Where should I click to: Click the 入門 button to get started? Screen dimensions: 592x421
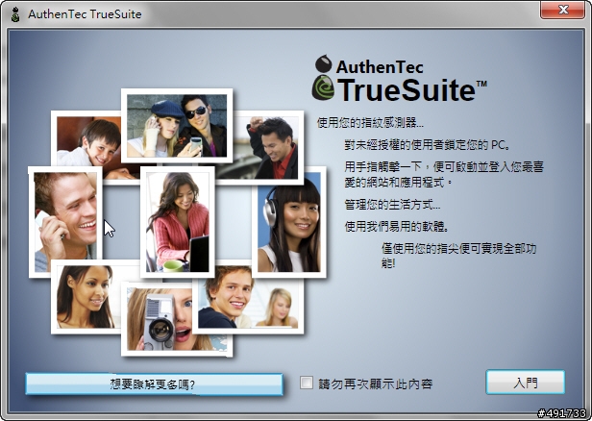[x=525, y=383]
